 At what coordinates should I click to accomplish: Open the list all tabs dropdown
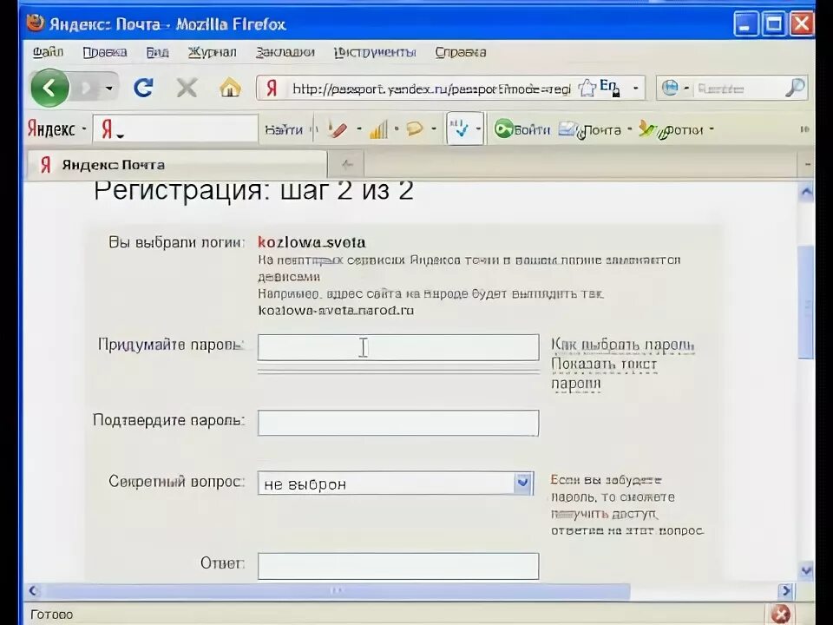(806, 165)
